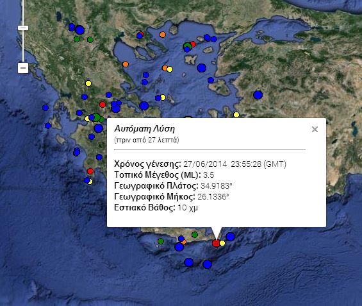Click the Εστιακό Βάθος value 10 χμ

click(x=188, y=208)
